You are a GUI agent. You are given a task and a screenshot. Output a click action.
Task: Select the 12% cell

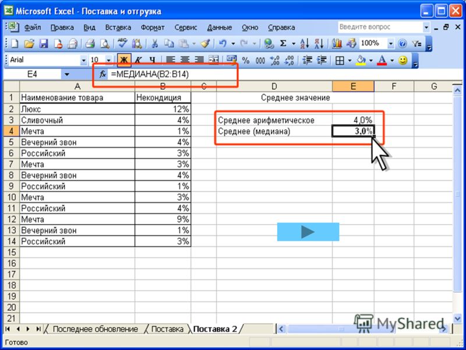click(x=163, y=109)
